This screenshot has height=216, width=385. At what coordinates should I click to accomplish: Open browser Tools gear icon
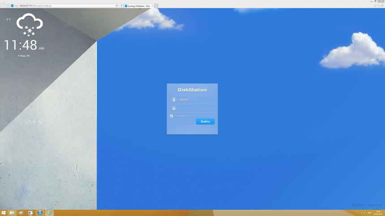(382, 5)
